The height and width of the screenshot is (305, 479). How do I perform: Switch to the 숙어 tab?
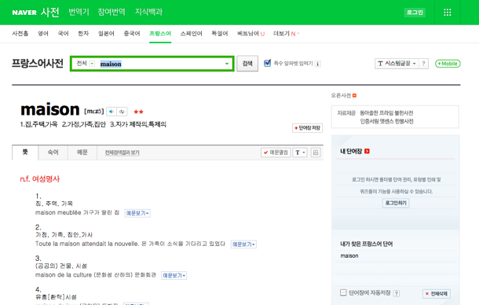click(x=53, y=152)
